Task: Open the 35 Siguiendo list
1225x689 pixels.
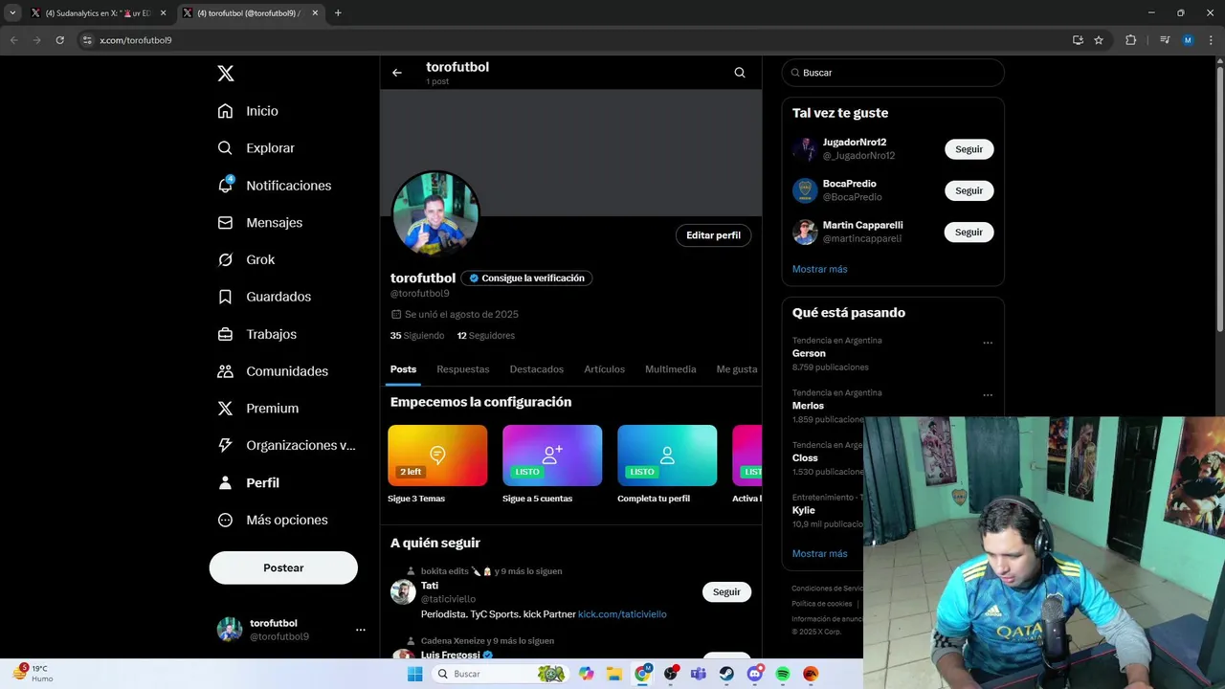Action: pos(417,336)
